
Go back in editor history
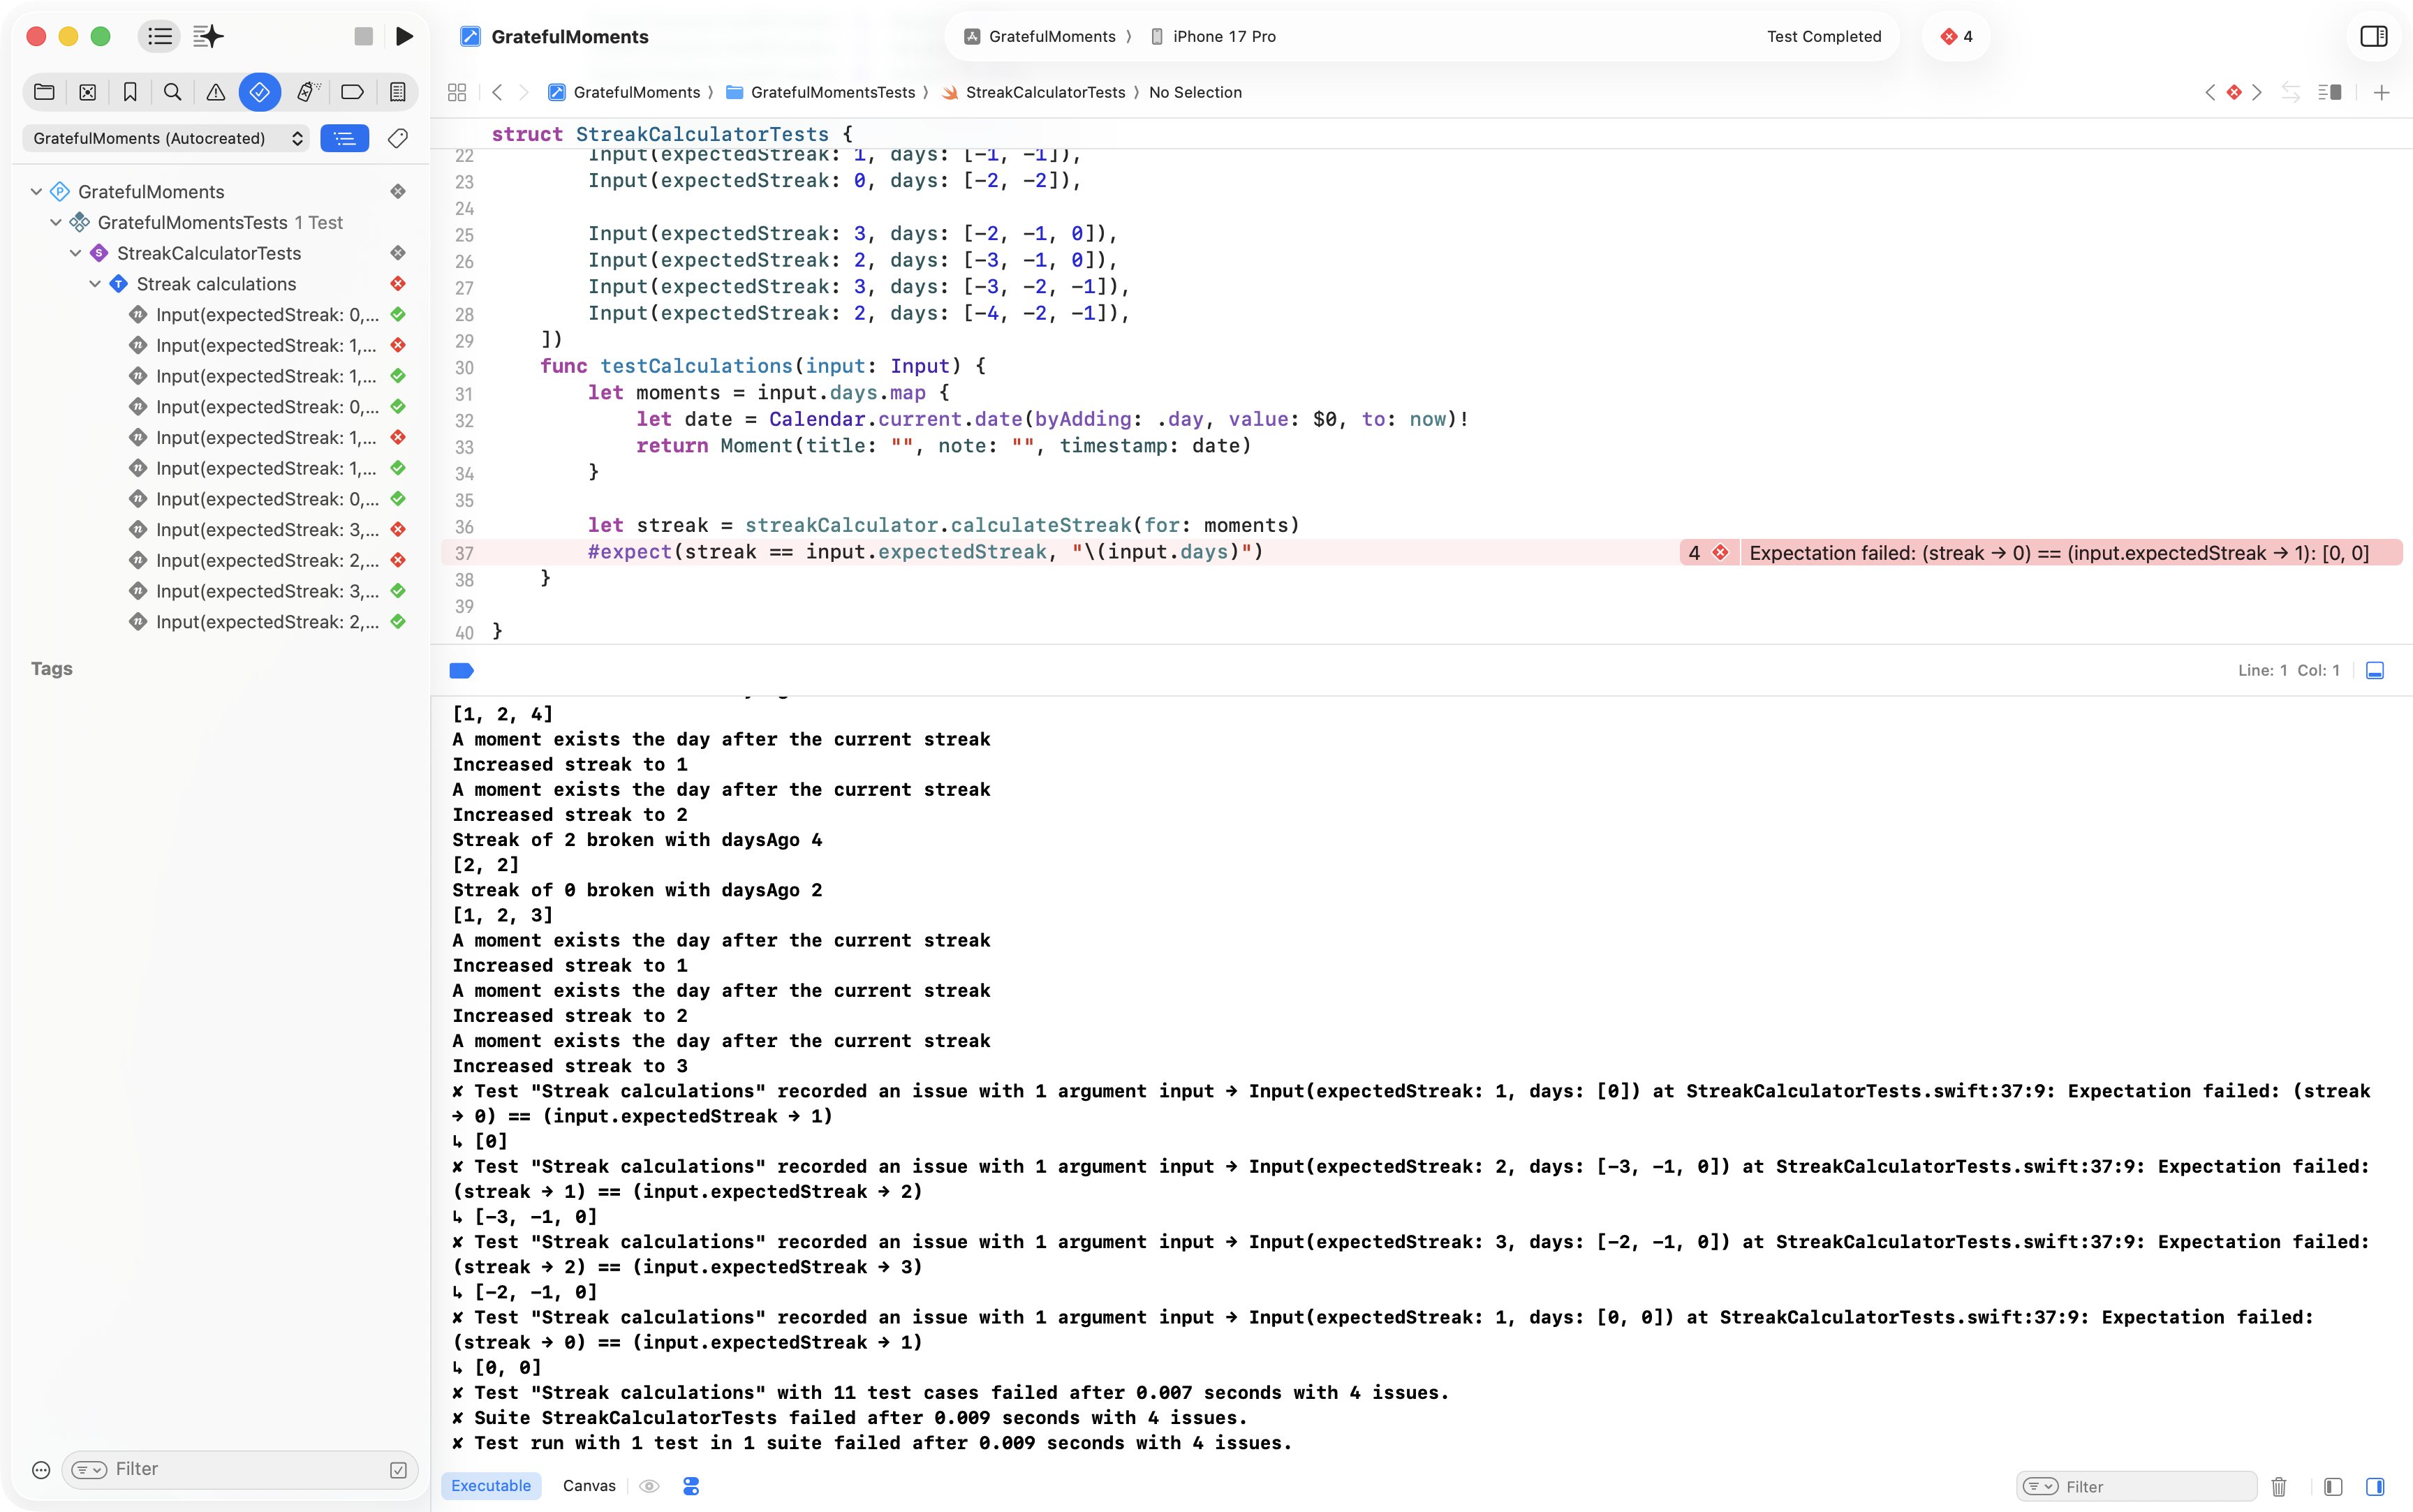click(497, 92)
